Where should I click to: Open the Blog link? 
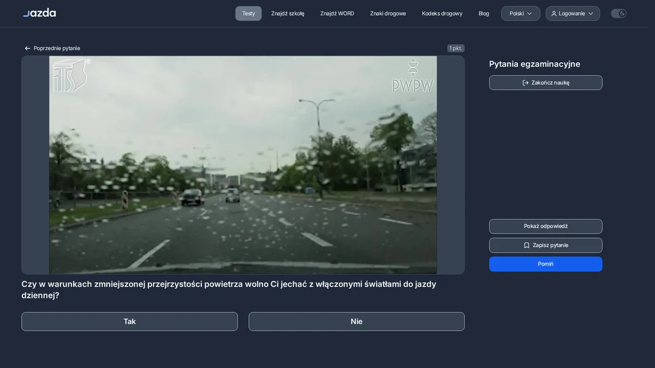pyautogui.click(x=484, y=14)
